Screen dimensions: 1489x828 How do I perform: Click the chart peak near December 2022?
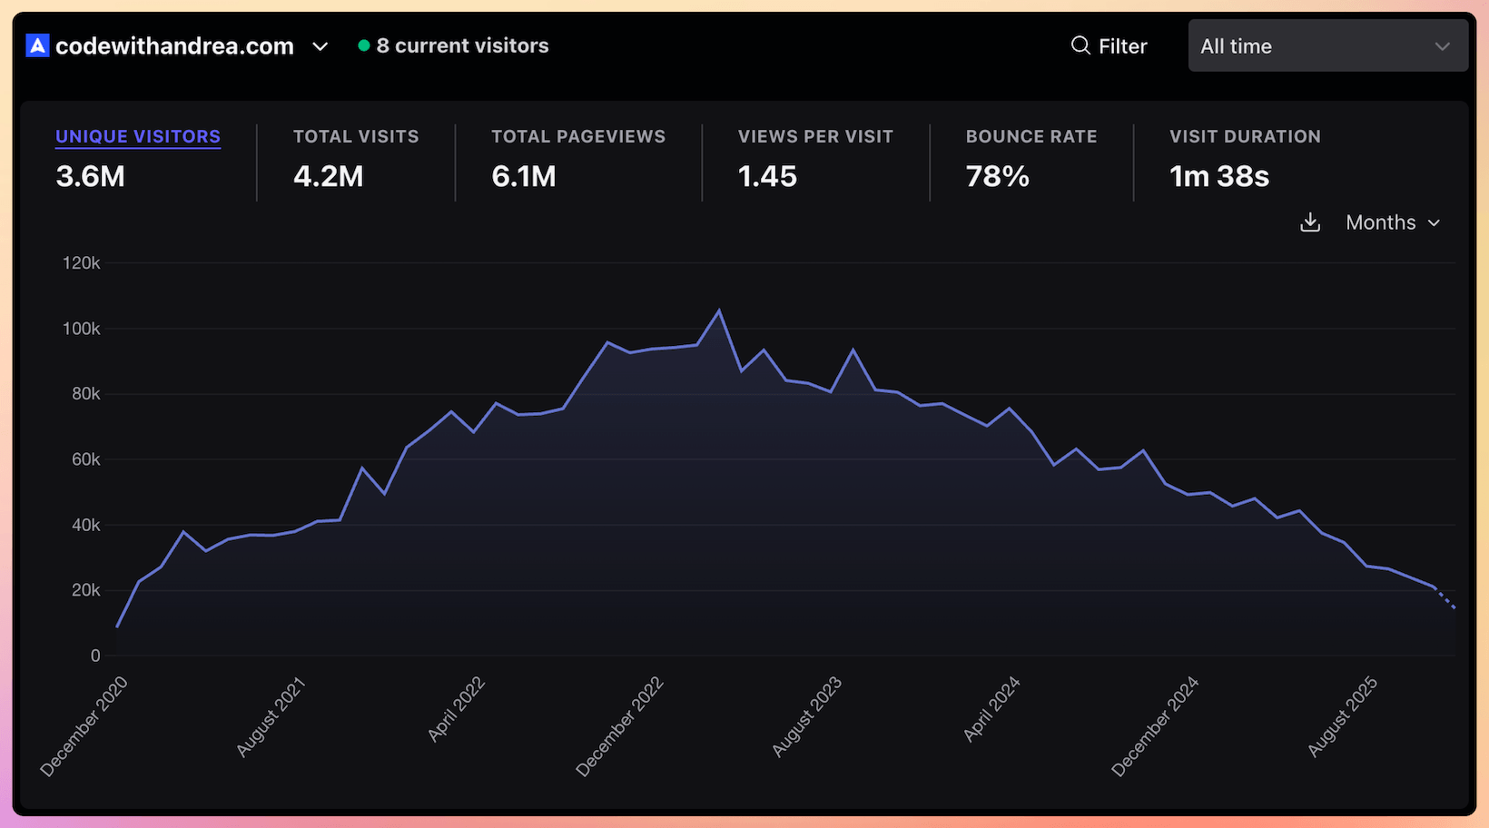point(720,310)
